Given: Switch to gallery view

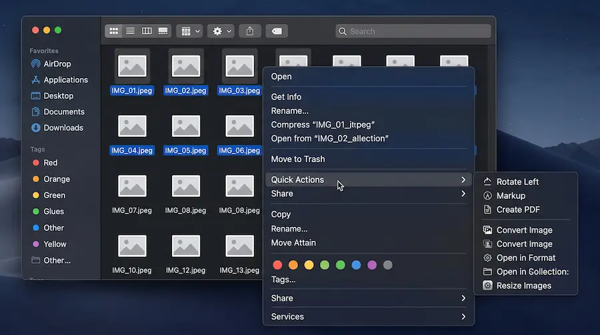Looking at the screenshot, I should tap(163, 31).
